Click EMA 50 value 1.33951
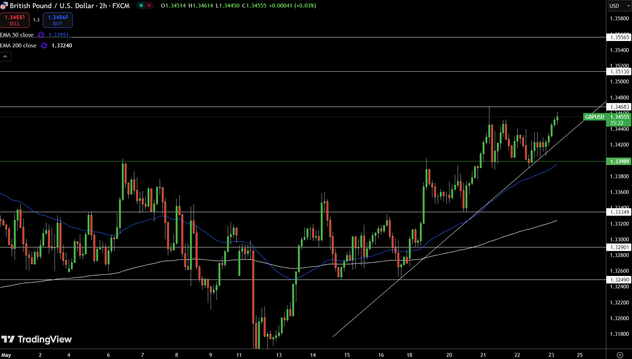Image resolution: width=632 pixels, height=359 pixels. coord(58,35)
